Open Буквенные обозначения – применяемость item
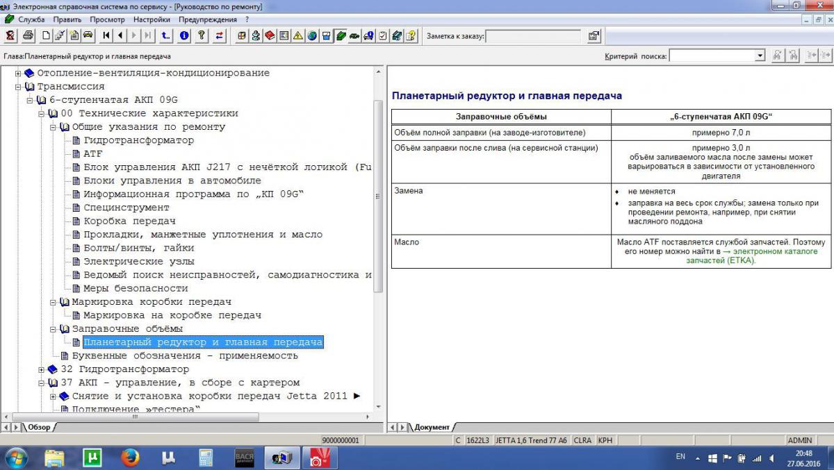834x470 pixels. [x=185, y=355]
